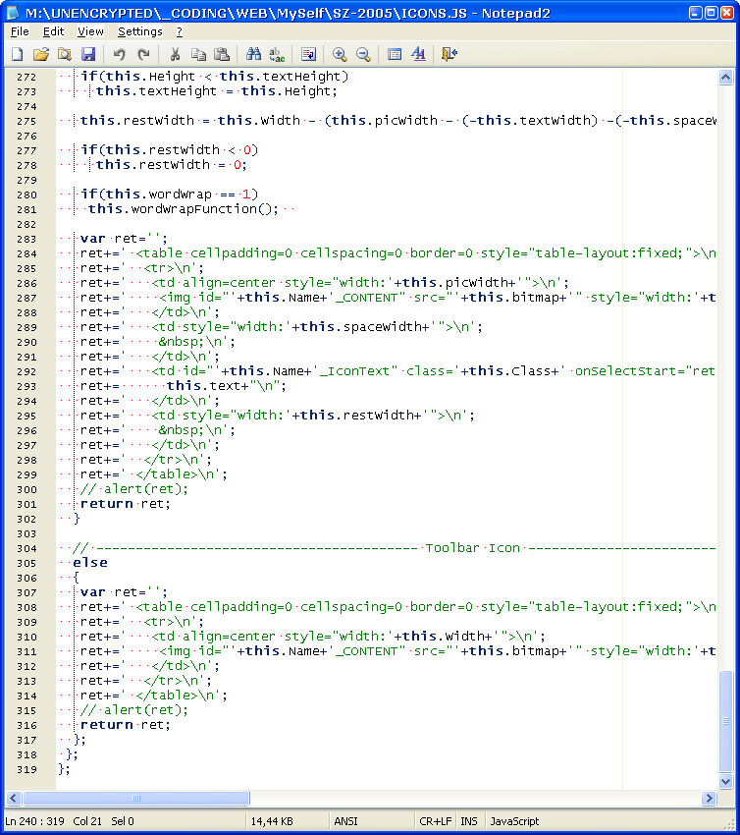Click the closing '};' on line 319
The height and width of the screenshot is (835, 740).
64,769
